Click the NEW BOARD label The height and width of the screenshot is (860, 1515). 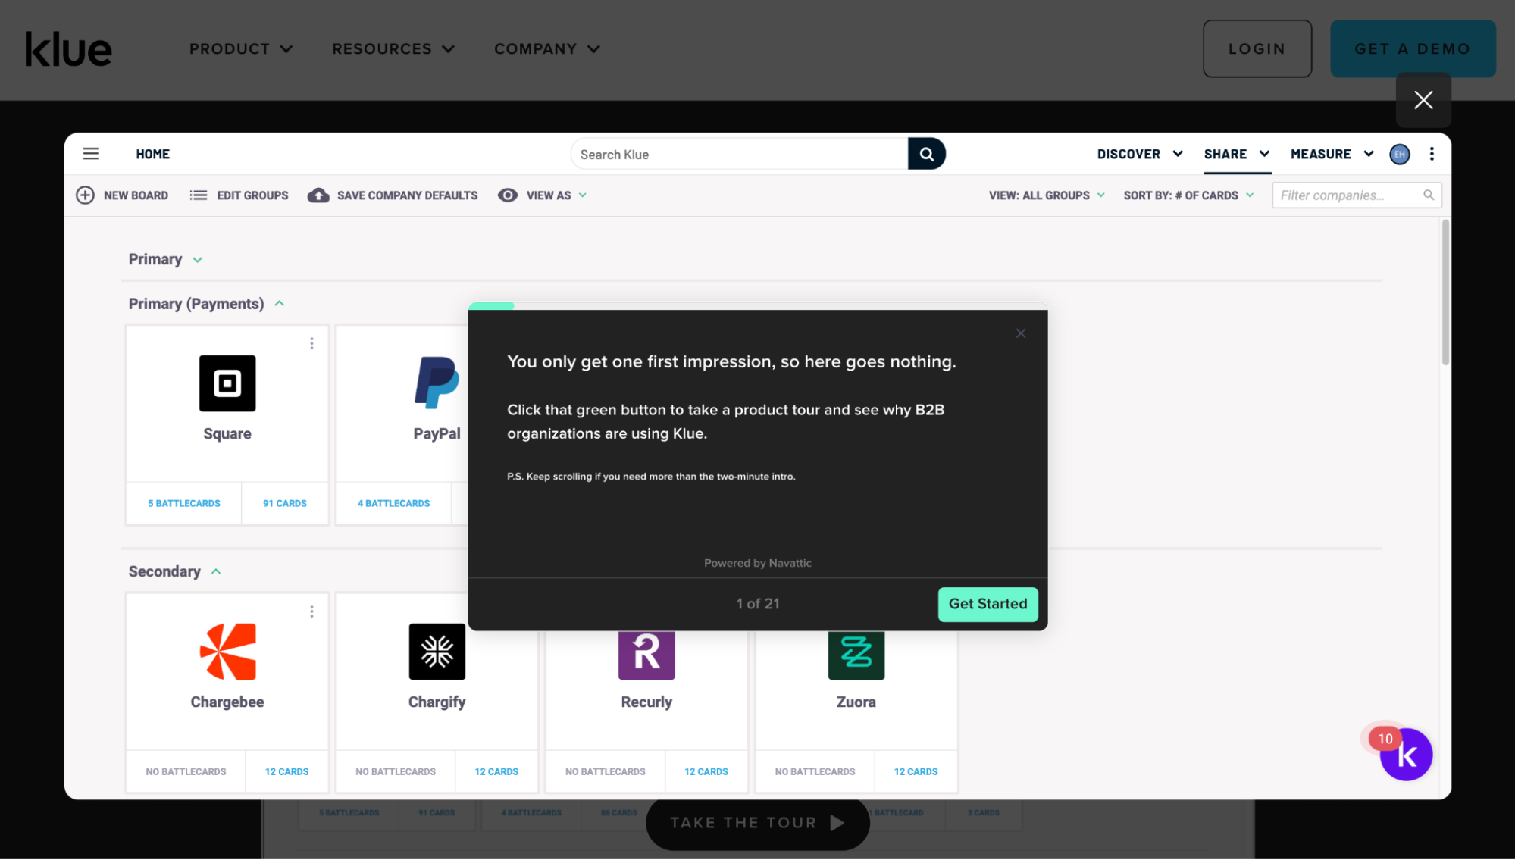coord(136,195)
